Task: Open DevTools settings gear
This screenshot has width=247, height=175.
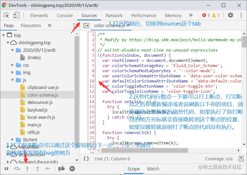Action: tap(230, 15)
